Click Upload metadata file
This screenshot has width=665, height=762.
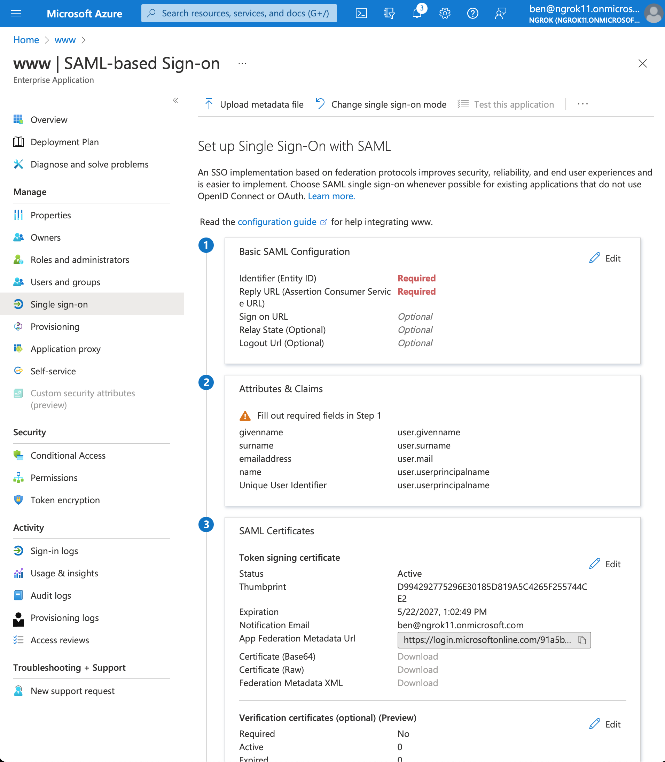[x=254, y=104]
